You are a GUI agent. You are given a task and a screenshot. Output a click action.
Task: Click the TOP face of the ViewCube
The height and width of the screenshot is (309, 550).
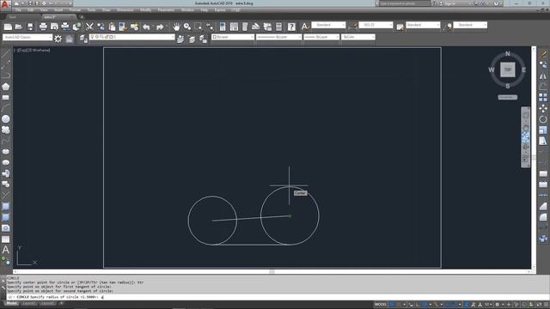click(508, 70)
